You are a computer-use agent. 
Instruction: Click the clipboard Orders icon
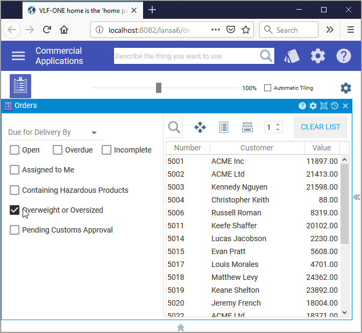(20, 86)
